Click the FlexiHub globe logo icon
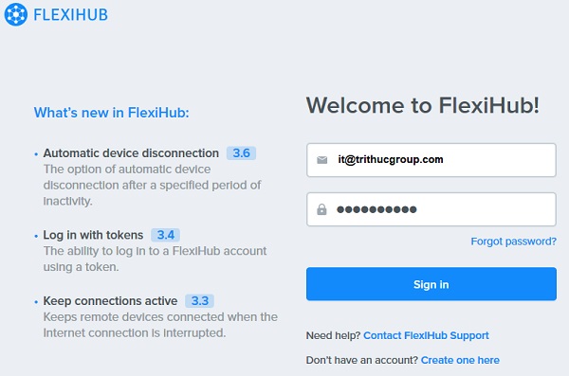The image size is (569, 376). pyautogui.click(x=15, y=14)
